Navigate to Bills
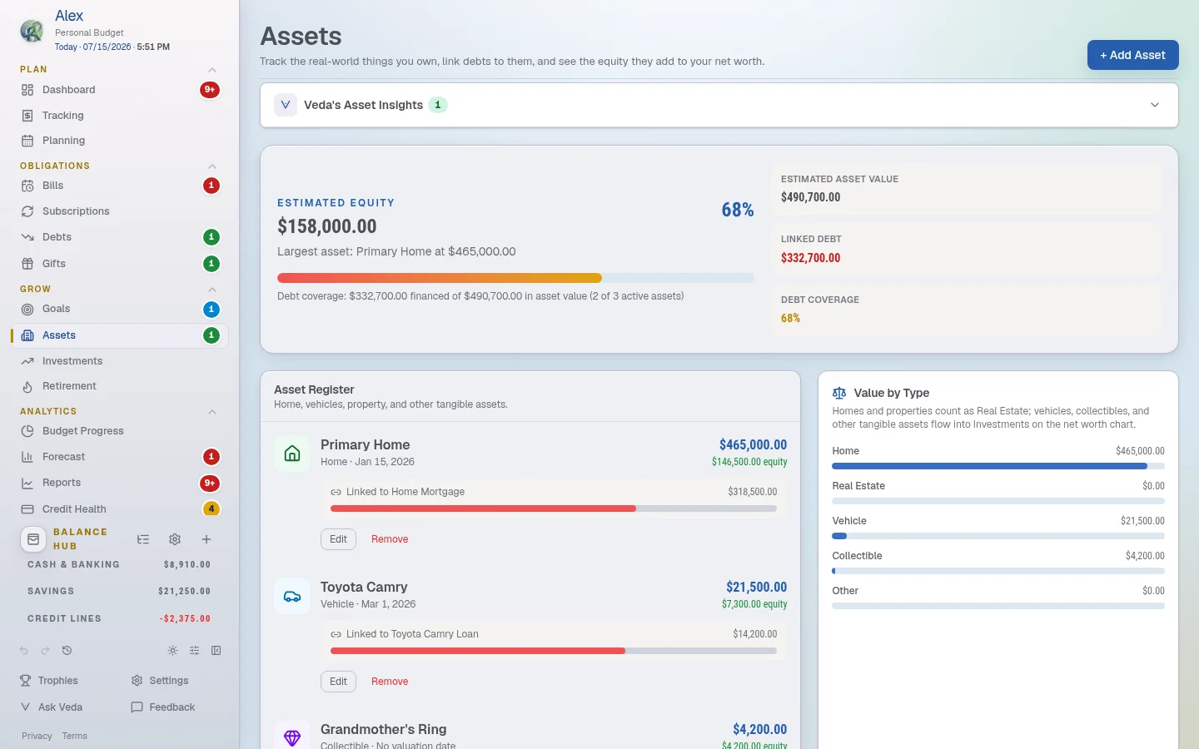Image resolution: width=1199 pixels, height=749 pixels. click(120, 186)
